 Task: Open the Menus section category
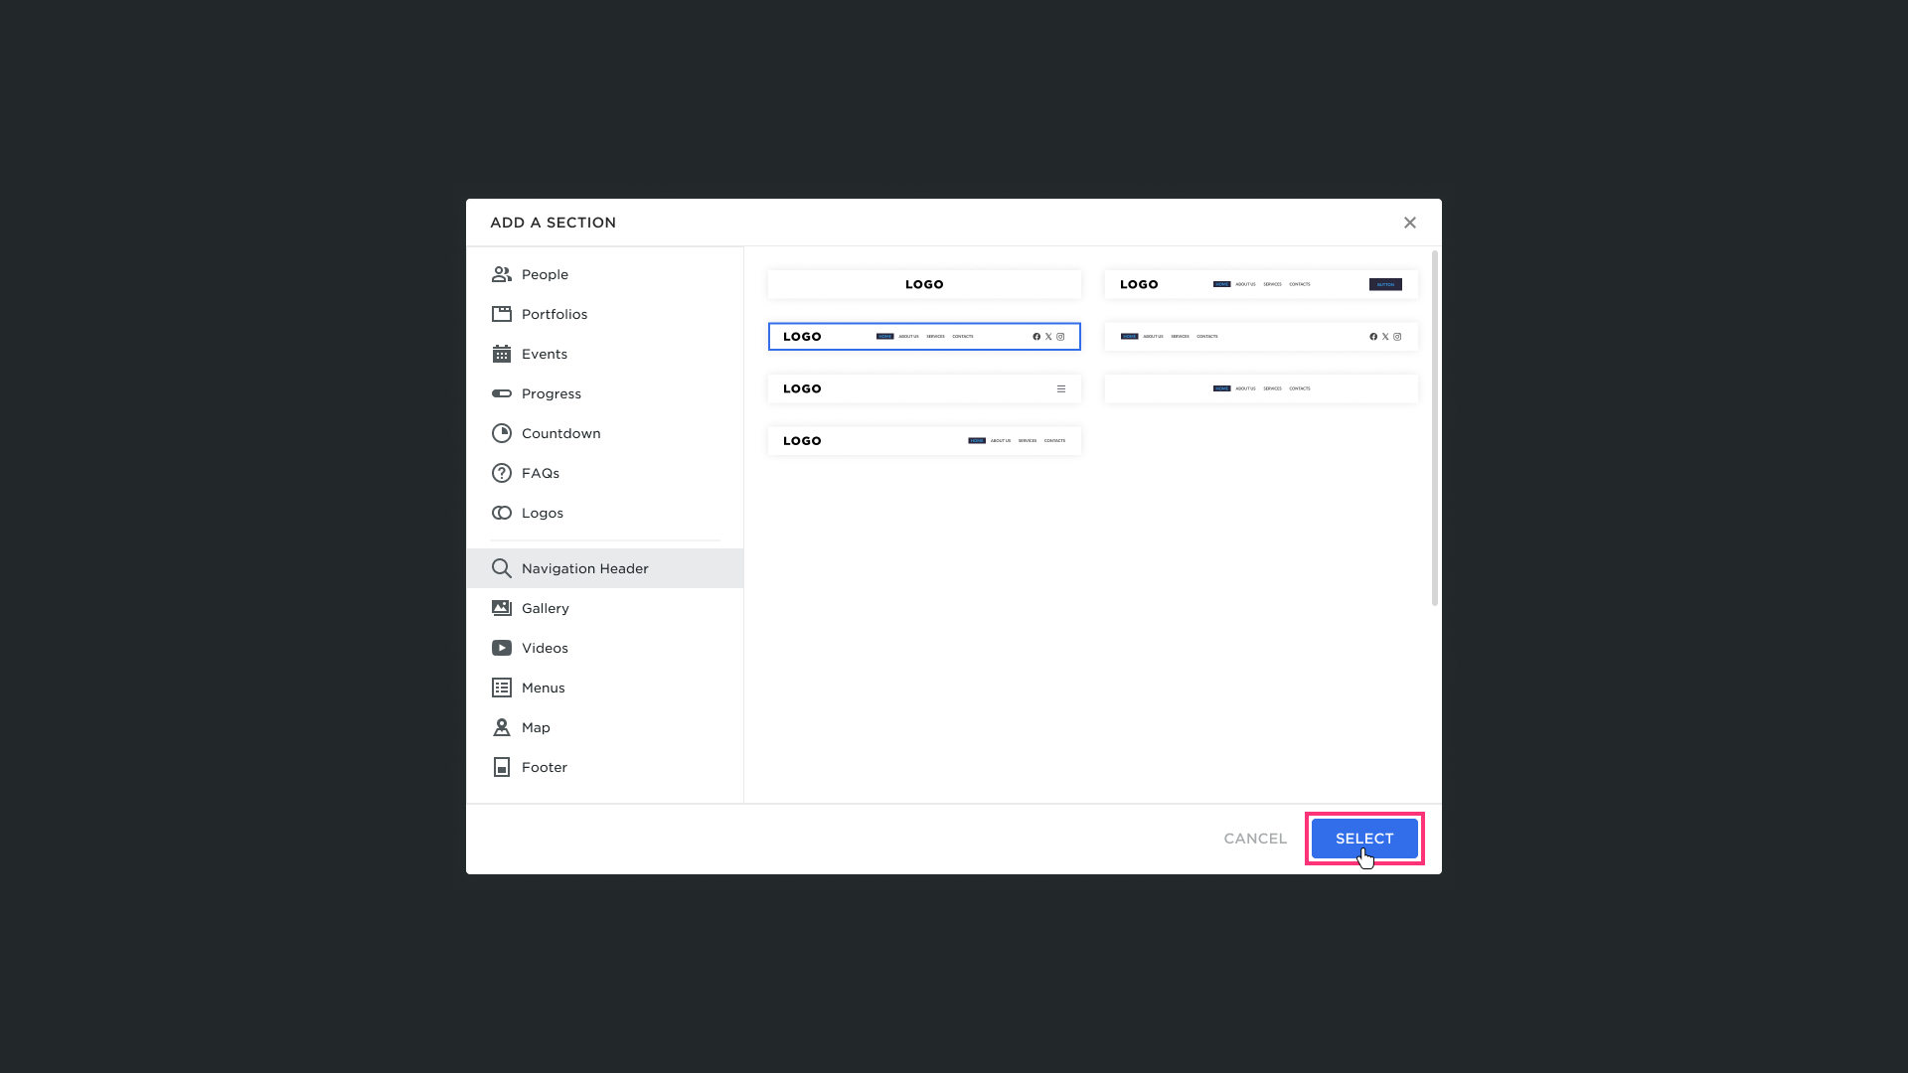pyautogui.click(x=543, y=688)
